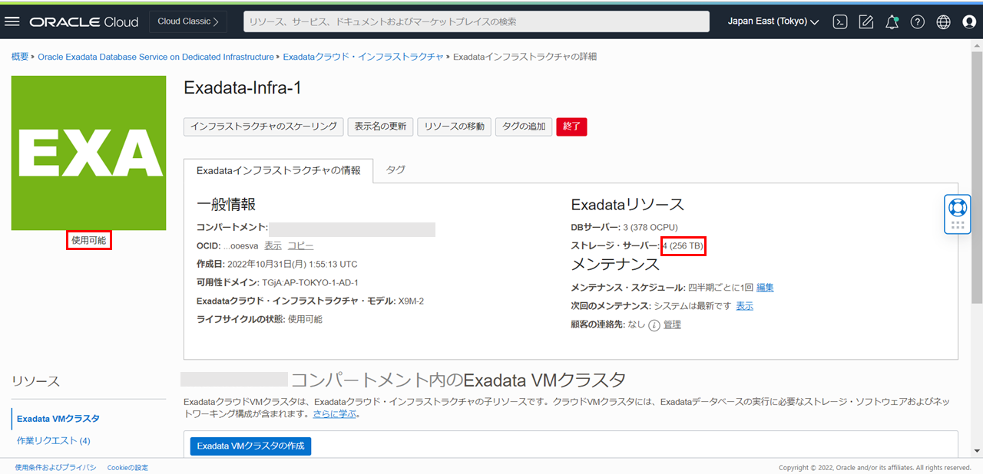Click the floating lifebuoy support icon

click(957, 207)
